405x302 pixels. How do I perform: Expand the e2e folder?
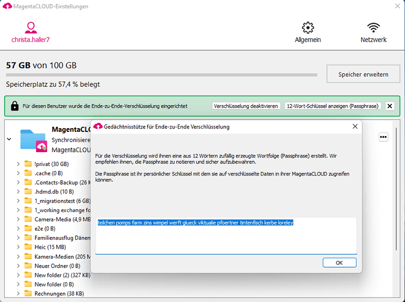click(19, 228)
